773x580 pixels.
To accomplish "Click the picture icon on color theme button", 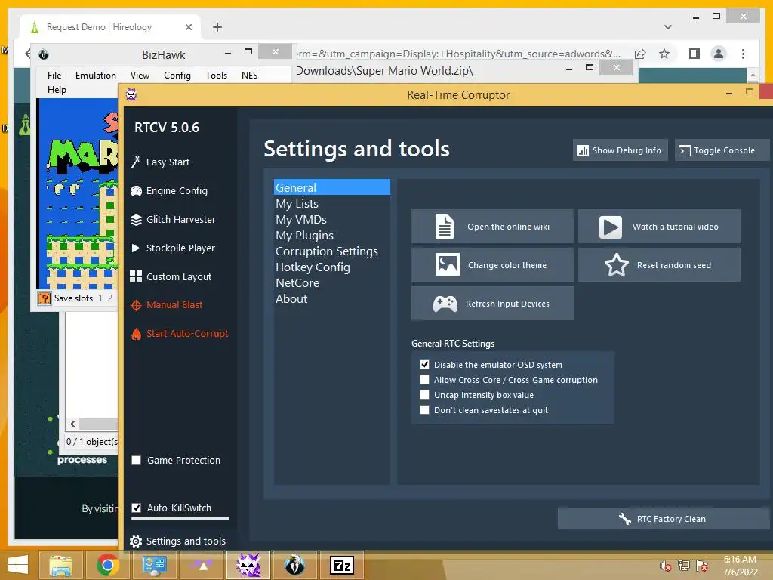I will (x=447, y=265).
